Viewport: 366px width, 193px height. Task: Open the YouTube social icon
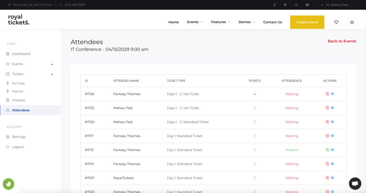click(x=307, y=5)
